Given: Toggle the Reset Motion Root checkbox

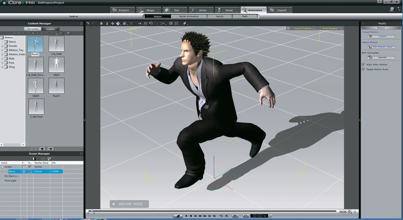Looking at the screenshot, I should [x=363, y=69].
